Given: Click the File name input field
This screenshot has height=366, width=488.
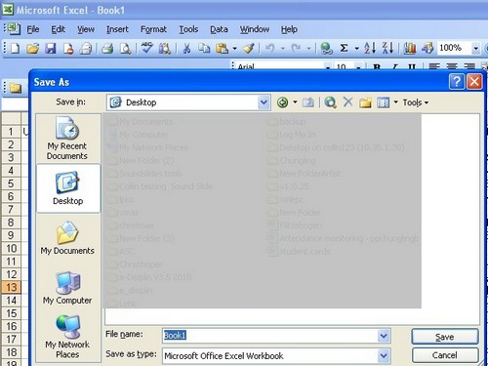Looking at the screenshot, I should tap(270, 336).
